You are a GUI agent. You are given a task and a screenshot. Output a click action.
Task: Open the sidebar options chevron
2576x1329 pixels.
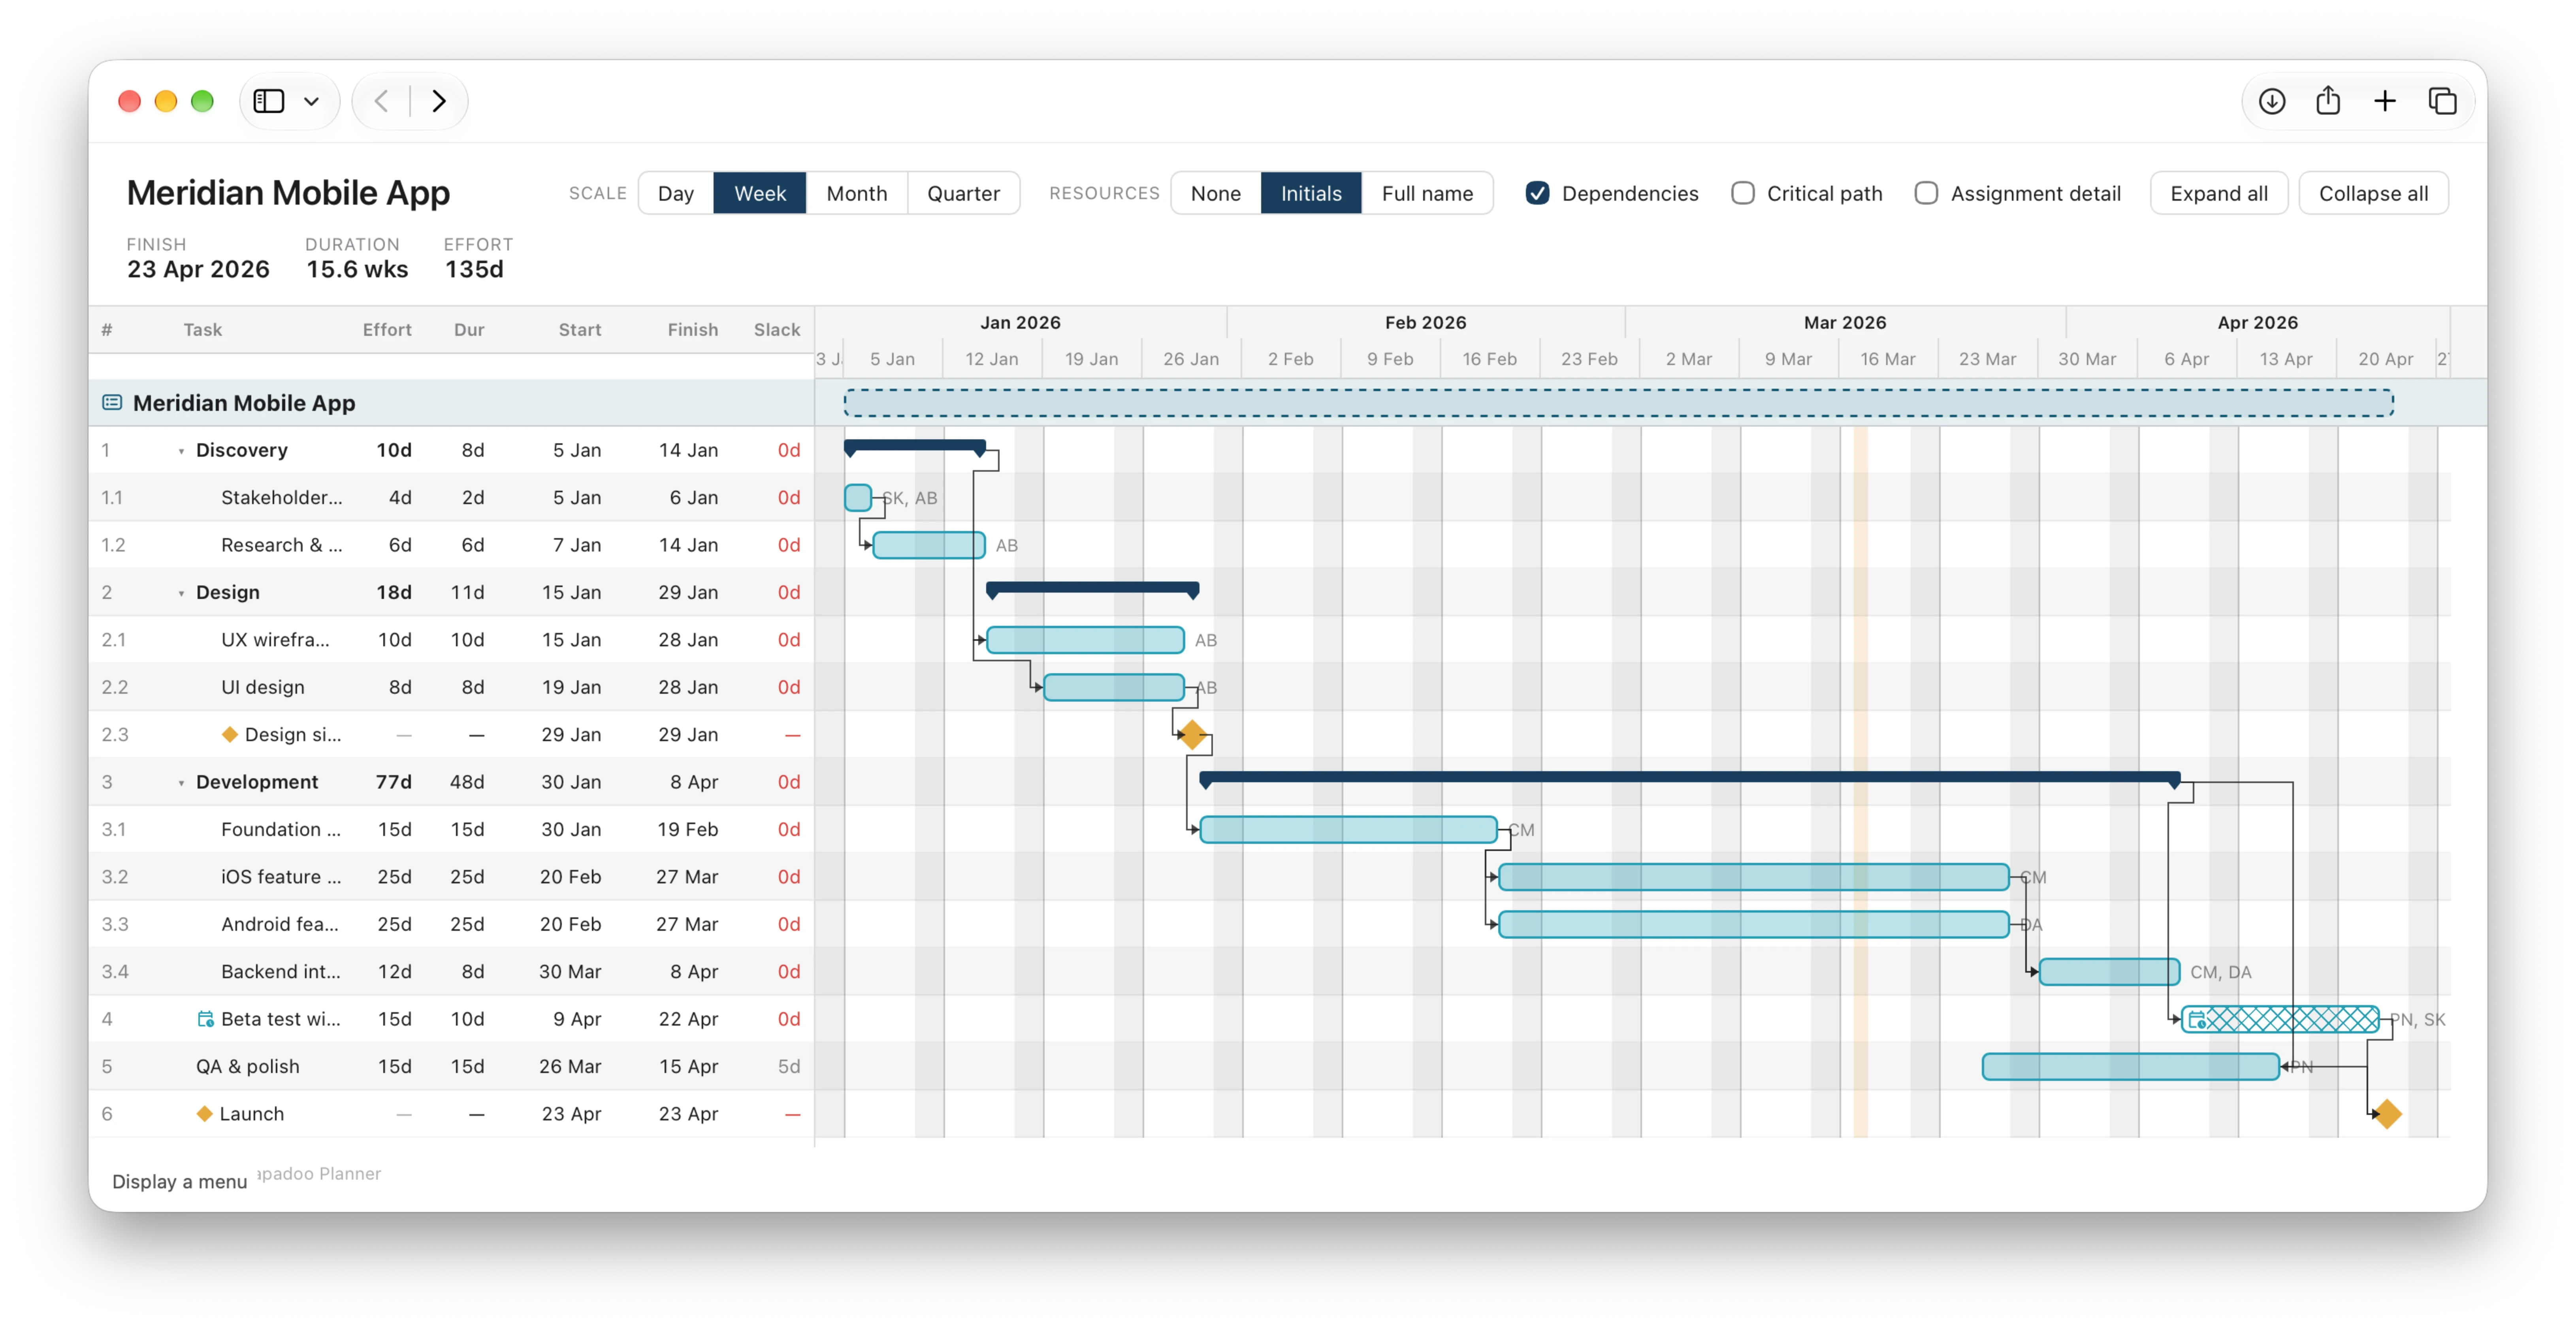click(x=311, y=101)
